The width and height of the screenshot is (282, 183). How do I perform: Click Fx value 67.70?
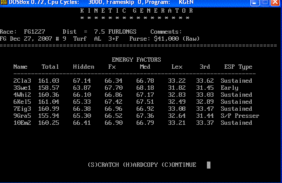114,88
